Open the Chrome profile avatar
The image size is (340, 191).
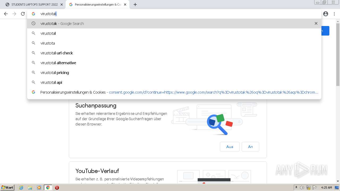coord(326,14)
